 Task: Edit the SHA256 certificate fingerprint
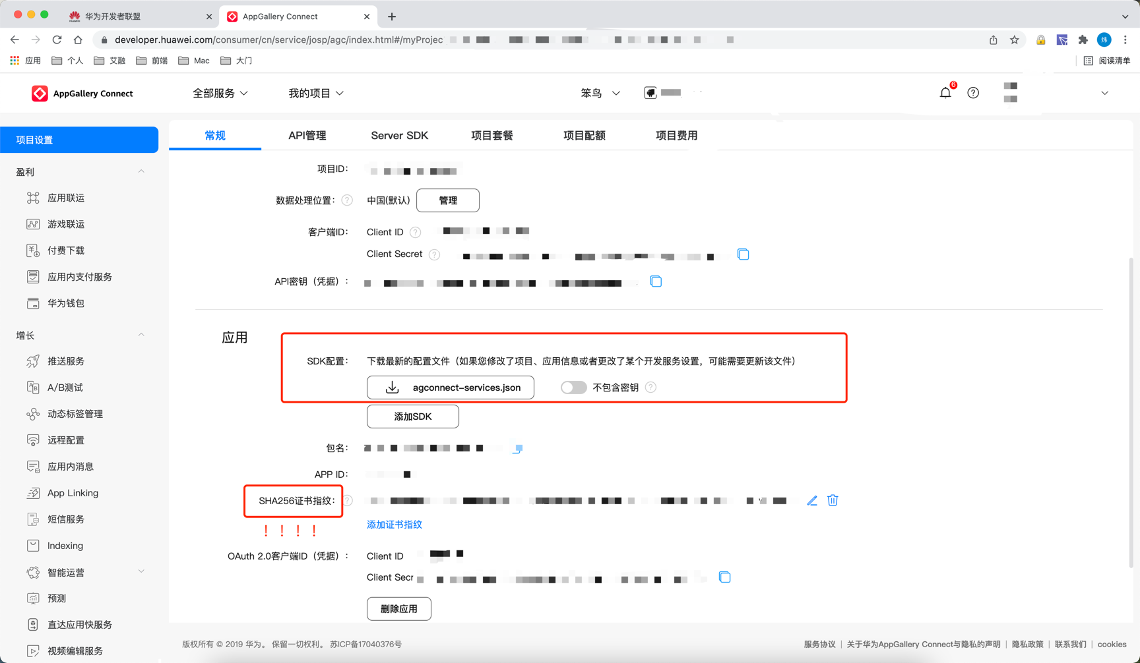[812, 501]
